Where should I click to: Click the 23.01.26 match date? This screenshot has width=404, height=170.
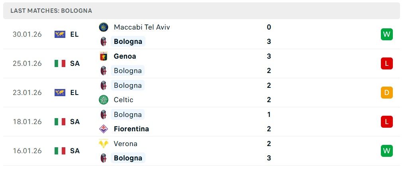point(27,93)
